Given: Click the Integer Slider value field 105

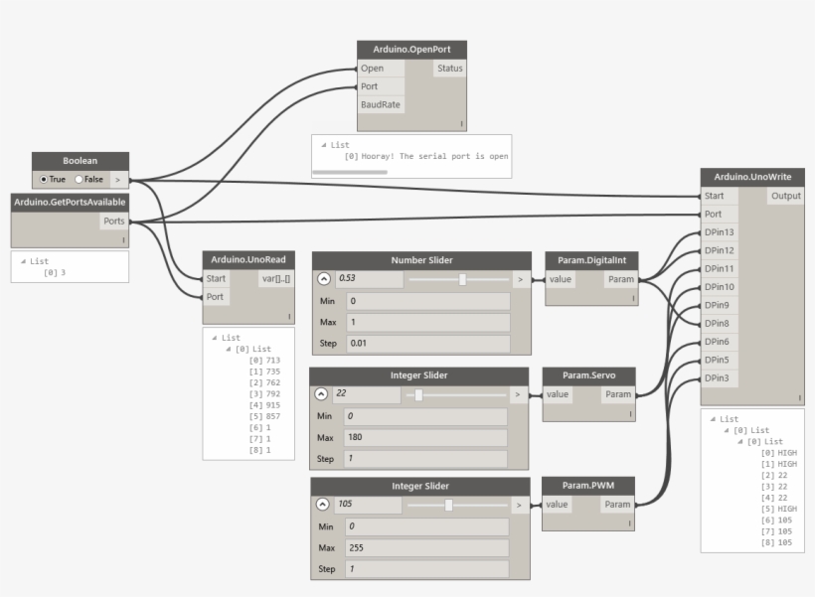Looking at the screenshot, I should coord(368,504).
